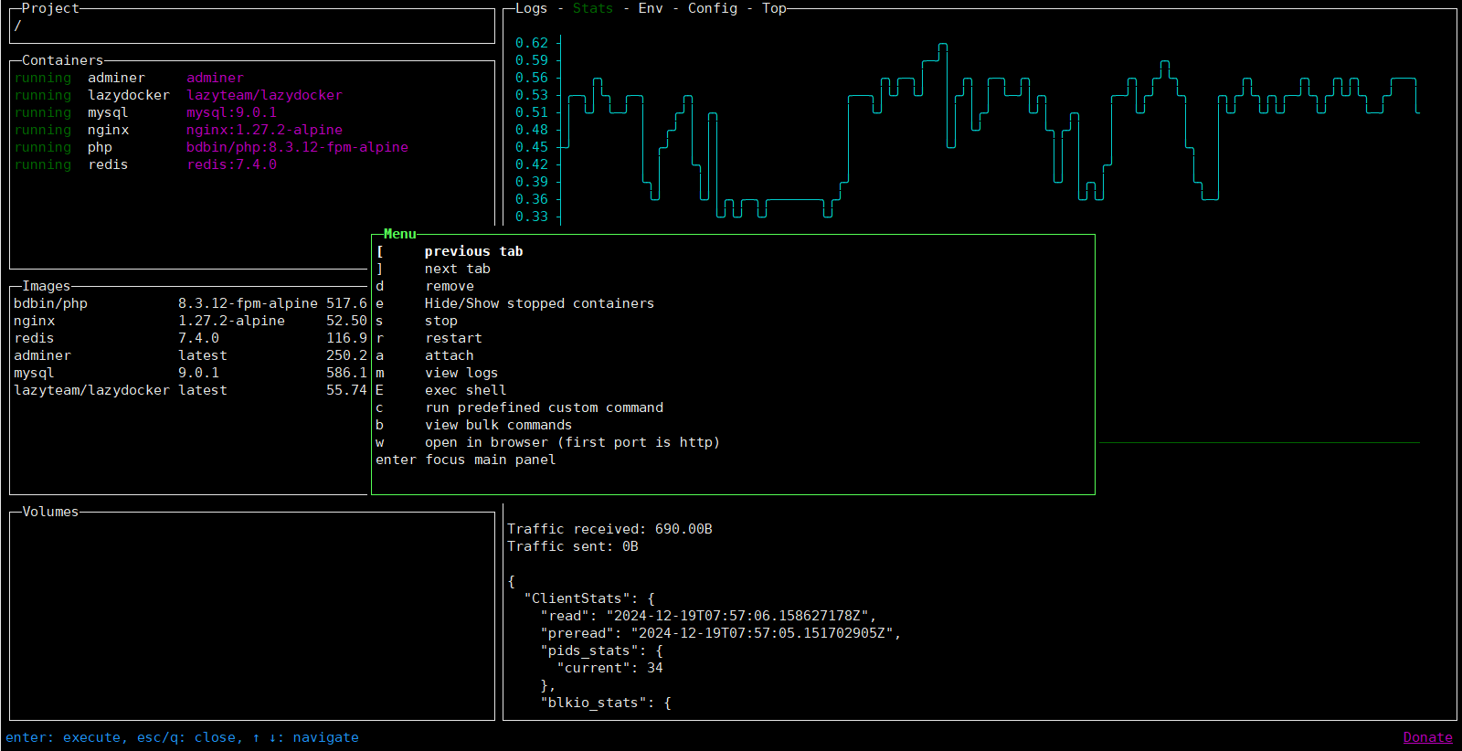The image size is (1462, 751).
Task: Click the "current": 34 line
Action: pos(609,668)
